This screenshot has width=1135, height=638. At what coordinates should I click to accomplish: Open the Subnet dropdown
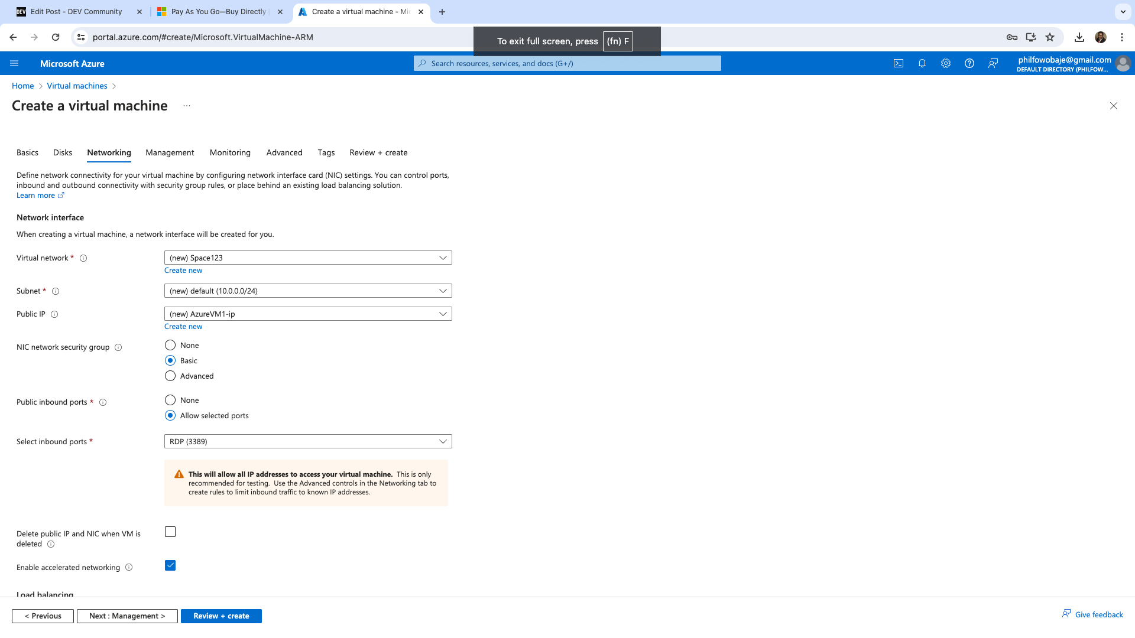[308, 291]
